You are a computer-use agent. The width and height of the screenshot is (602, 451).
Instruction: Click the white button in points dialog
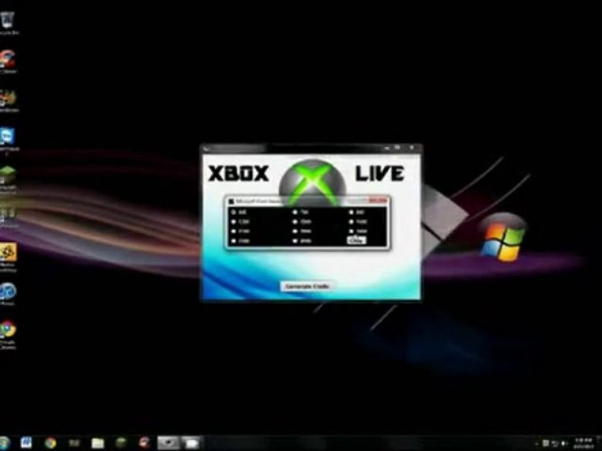pyautogui.click(x=356, y=241)
